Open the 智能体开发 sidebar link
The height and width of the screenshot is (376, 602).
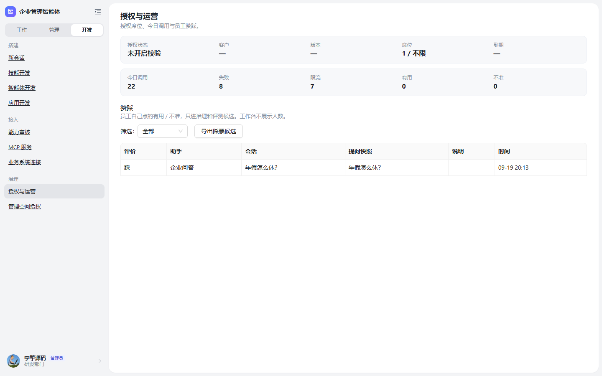[22, 88]
